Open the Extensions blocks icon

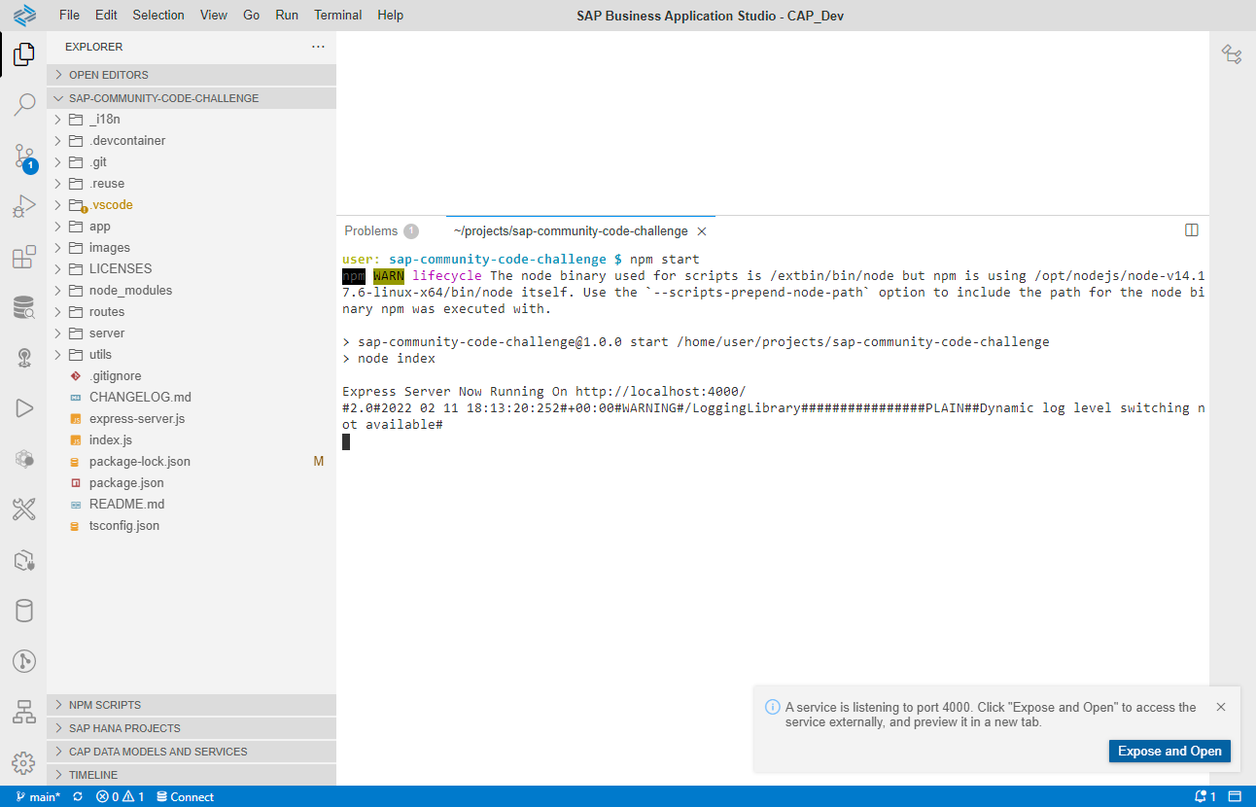tap(24, 258)
